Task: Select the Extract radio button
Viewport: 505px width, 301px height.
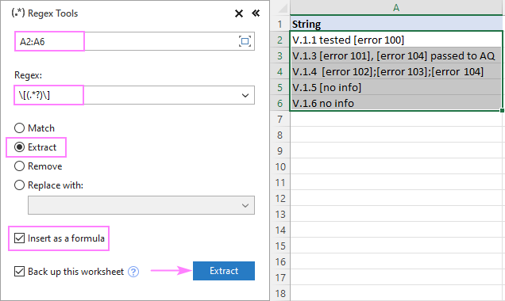Action: [19, 147]
